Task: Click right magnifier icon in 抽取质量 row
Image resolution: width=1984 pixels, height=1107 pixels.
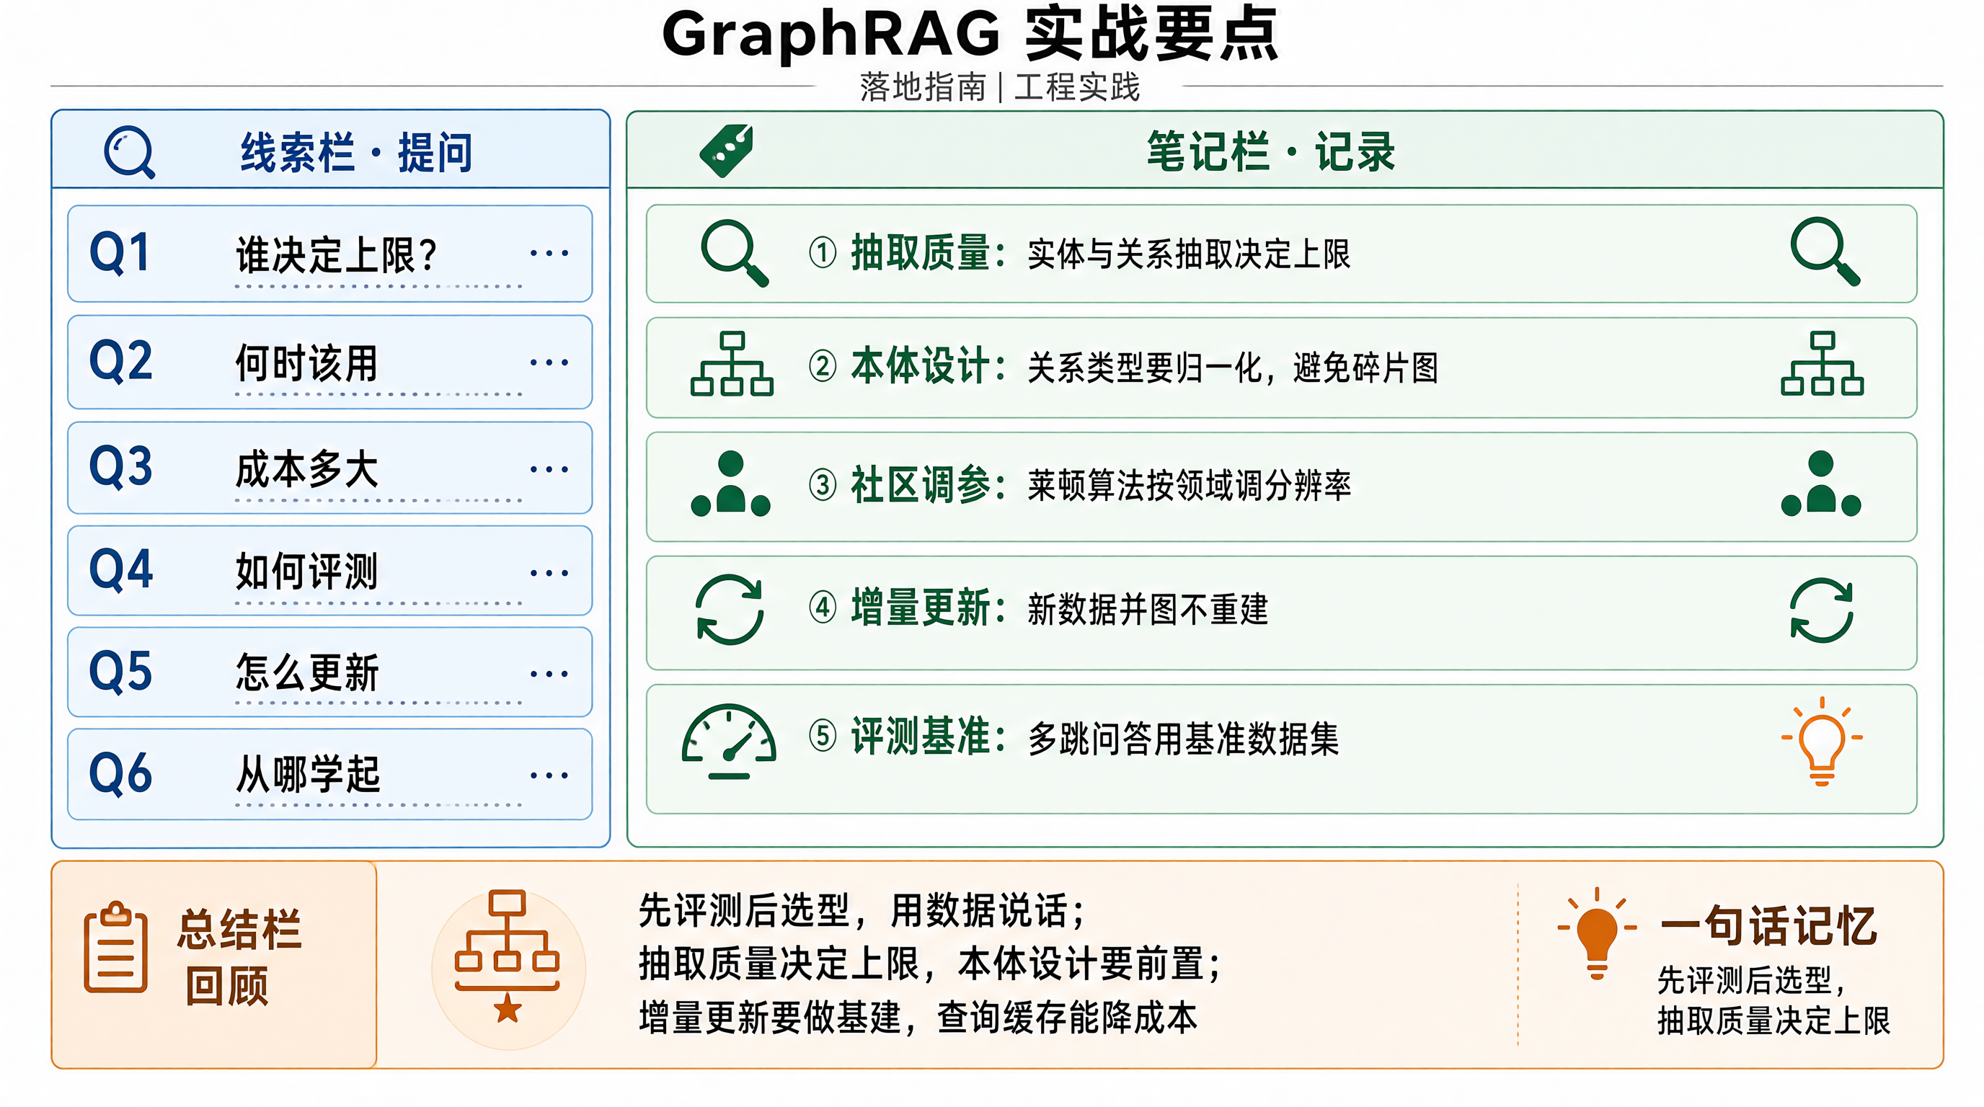Action: [1825, 252]
